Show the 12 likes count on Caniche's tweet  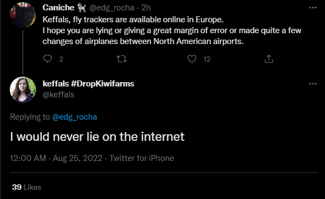click(x=207, y=59)
